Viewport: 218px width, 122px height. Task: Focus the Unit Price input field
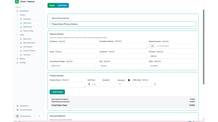pos(96,84)
